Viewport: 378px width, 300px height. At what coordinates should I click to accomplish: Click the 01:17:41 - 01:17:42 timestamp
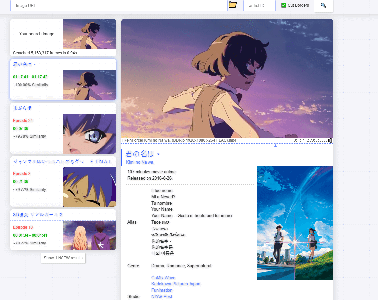tap(30, 77)
